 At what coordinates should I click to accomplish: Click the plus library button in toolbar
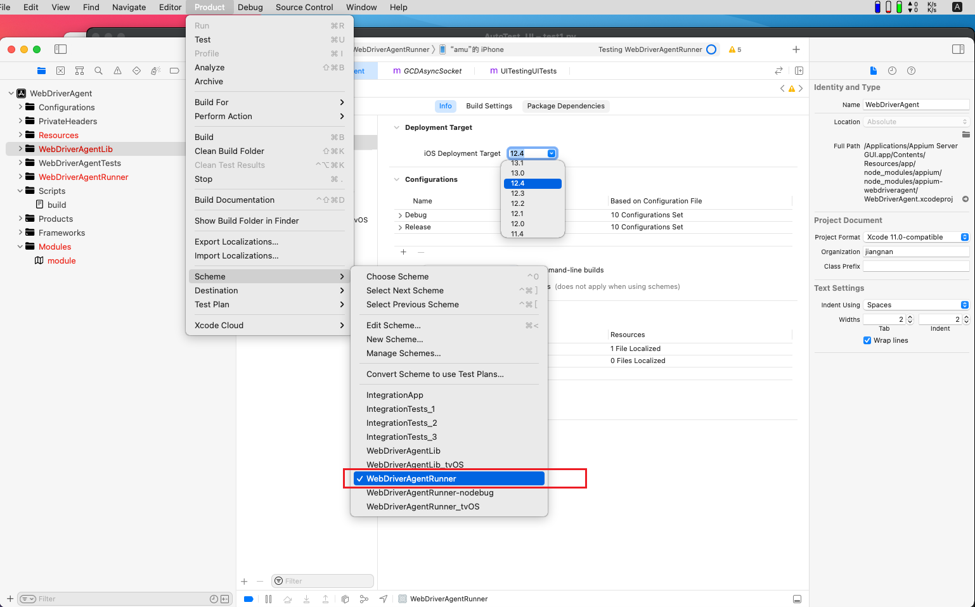point(796,49)
